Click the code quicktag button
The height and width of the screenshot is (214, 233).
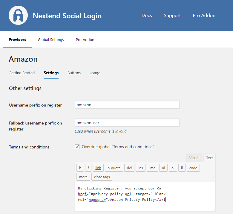(x=193, y=168)
